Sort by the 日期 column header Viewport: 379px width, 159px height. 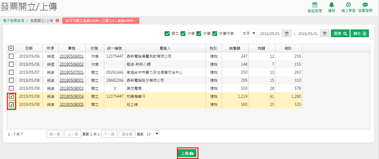(x=29, y=48)
